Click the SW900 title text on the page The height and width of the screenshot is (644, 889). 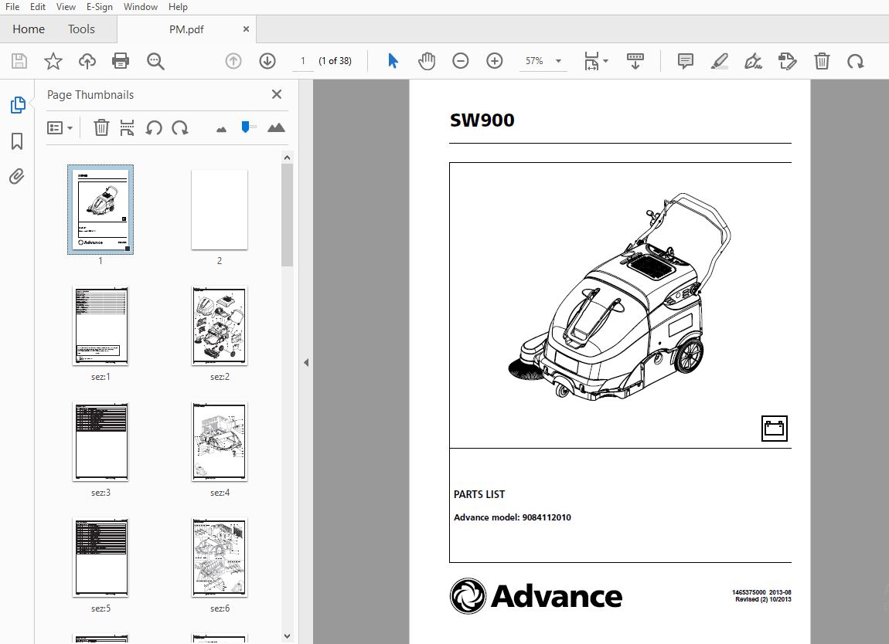(482, 120)
